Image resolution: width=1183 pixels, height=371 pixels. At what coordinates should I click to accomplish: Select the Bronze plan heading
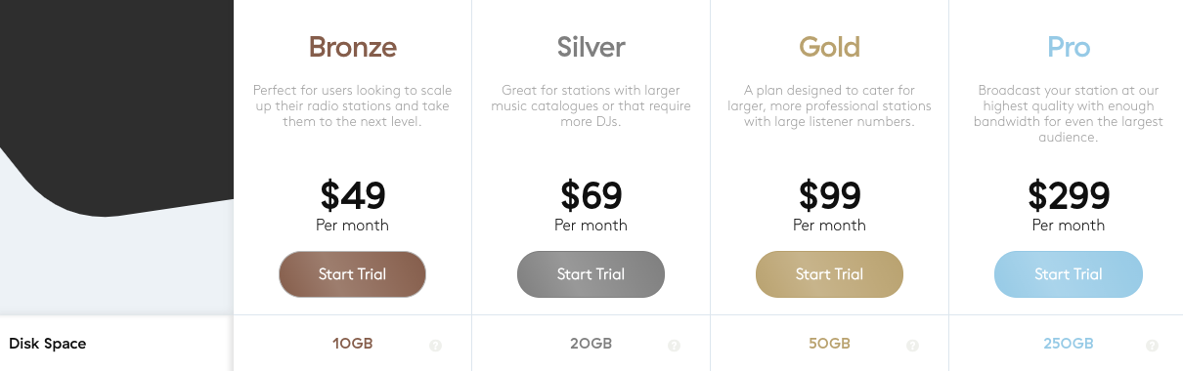point(353,47)
